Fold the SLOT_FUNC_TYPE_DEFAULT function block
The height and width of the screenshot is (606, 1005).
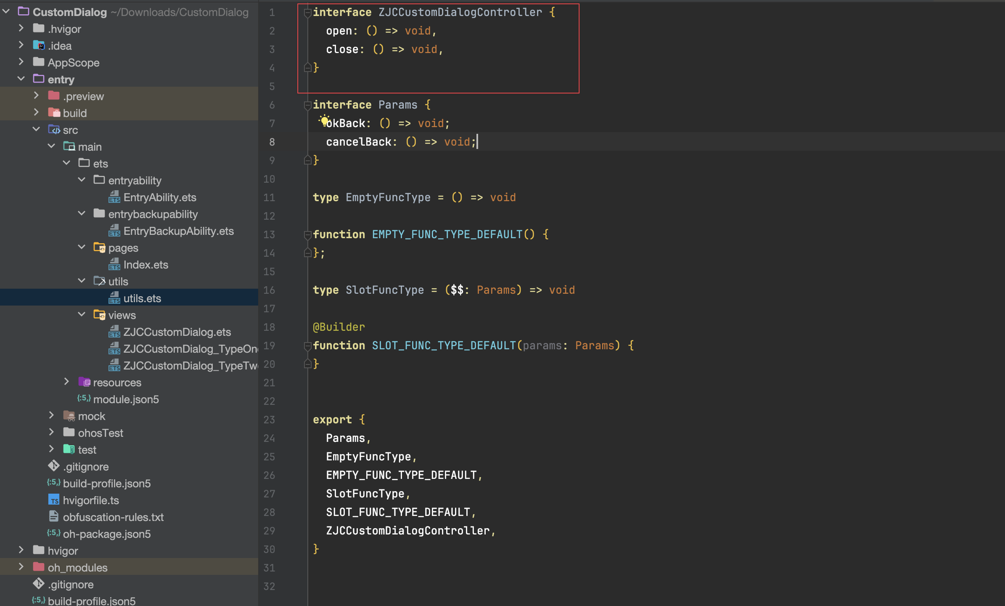click(307, 346)
